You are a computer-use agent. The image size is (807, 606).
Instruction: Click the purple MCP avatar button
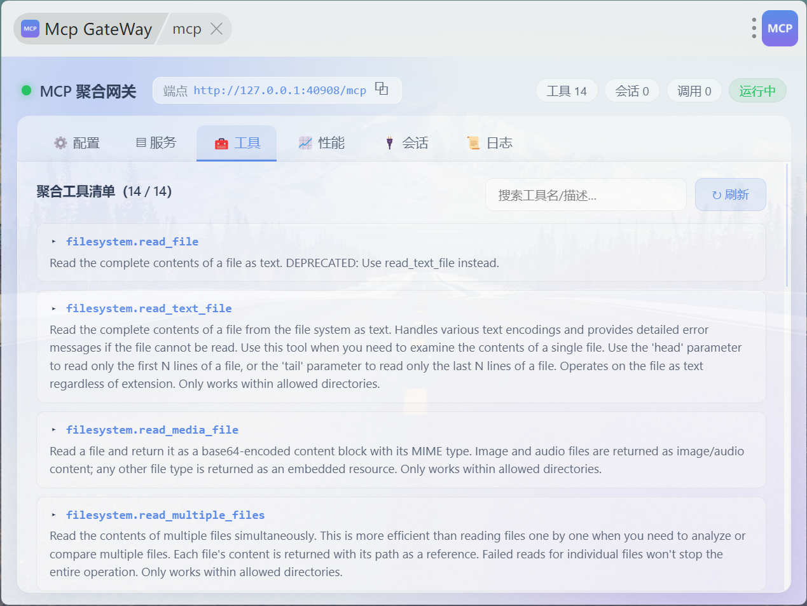click(x=780, y=29)
